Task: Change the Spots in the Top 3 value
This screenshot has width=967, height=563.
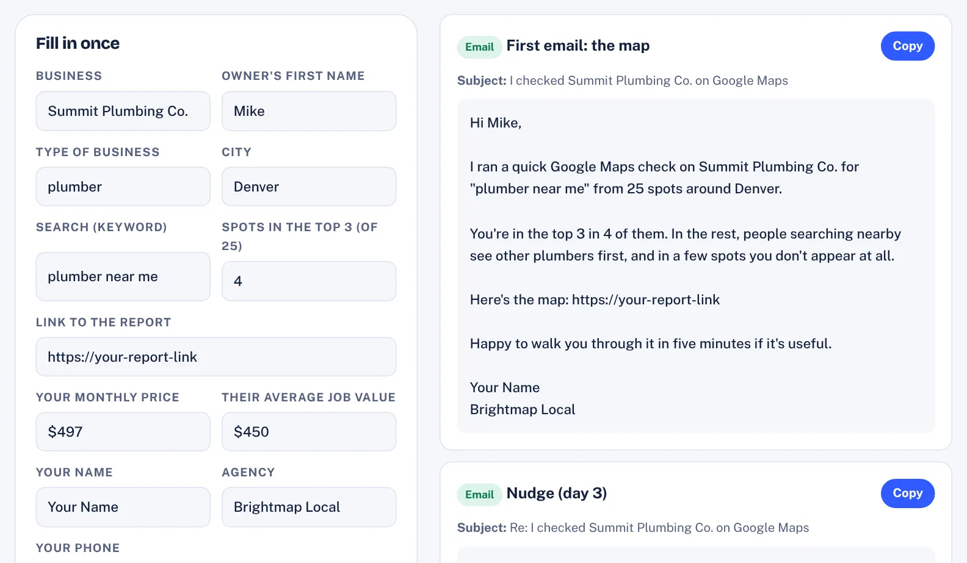Action: pos(309,281)
